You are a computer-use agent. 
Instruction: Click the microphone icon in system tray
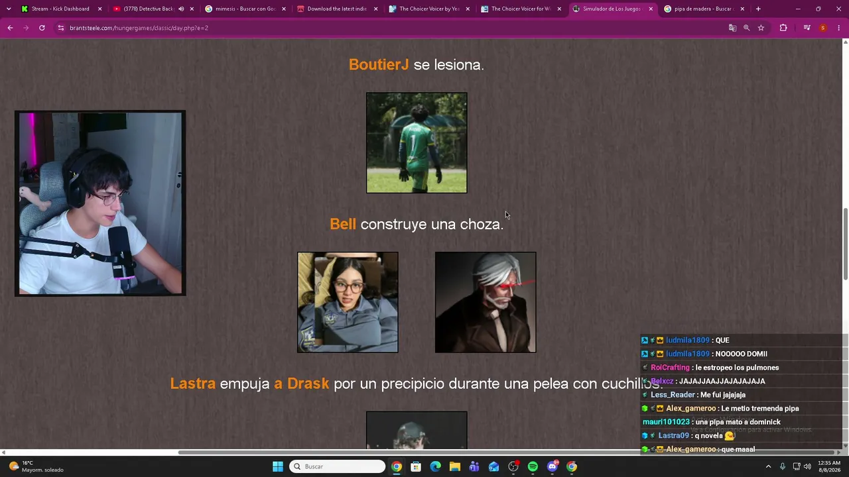pos(783,466)
